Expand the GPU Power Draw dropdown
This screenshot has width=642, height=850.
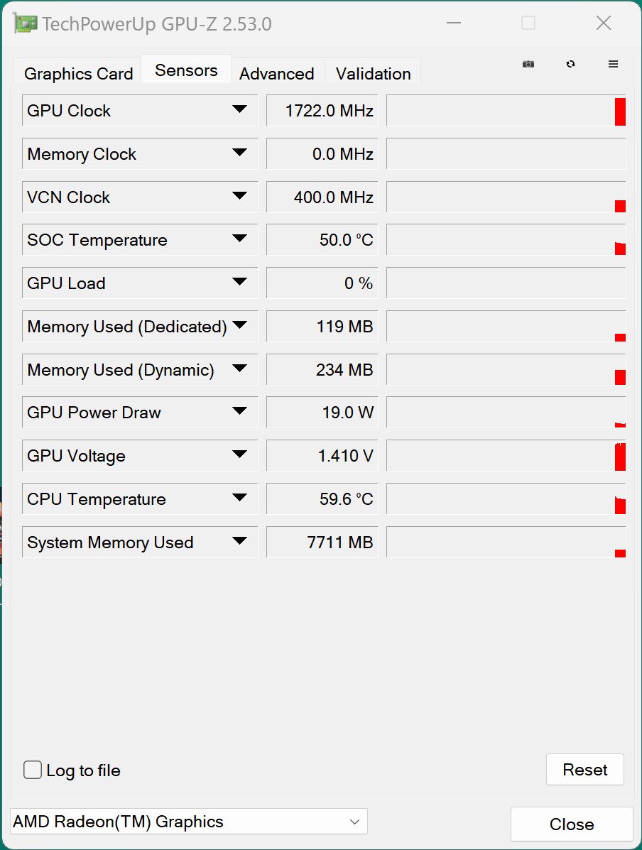pos(239,412)
